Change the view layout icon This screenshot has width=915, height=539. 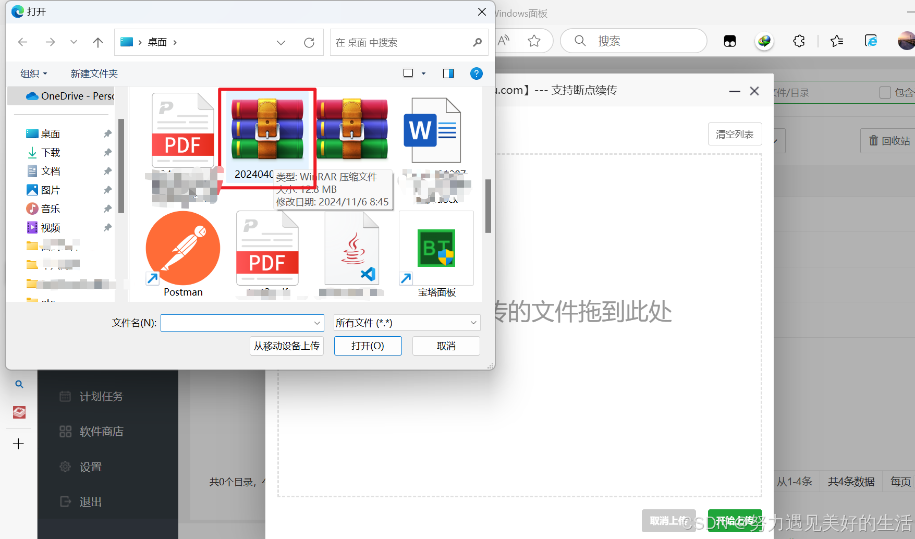[408, 73]
